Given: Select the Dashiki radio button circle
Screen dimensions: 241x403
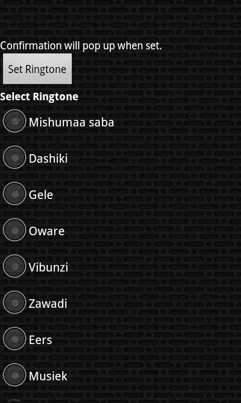Looking at the screenshot, I should pyautogui.click(x=15, y=157).
